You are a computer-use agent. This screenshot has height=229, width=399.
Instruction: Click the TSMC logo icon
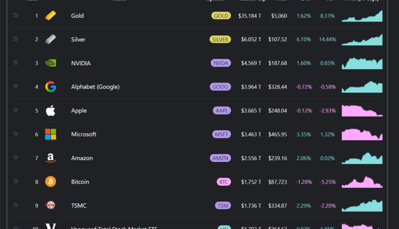pos(50,205)
